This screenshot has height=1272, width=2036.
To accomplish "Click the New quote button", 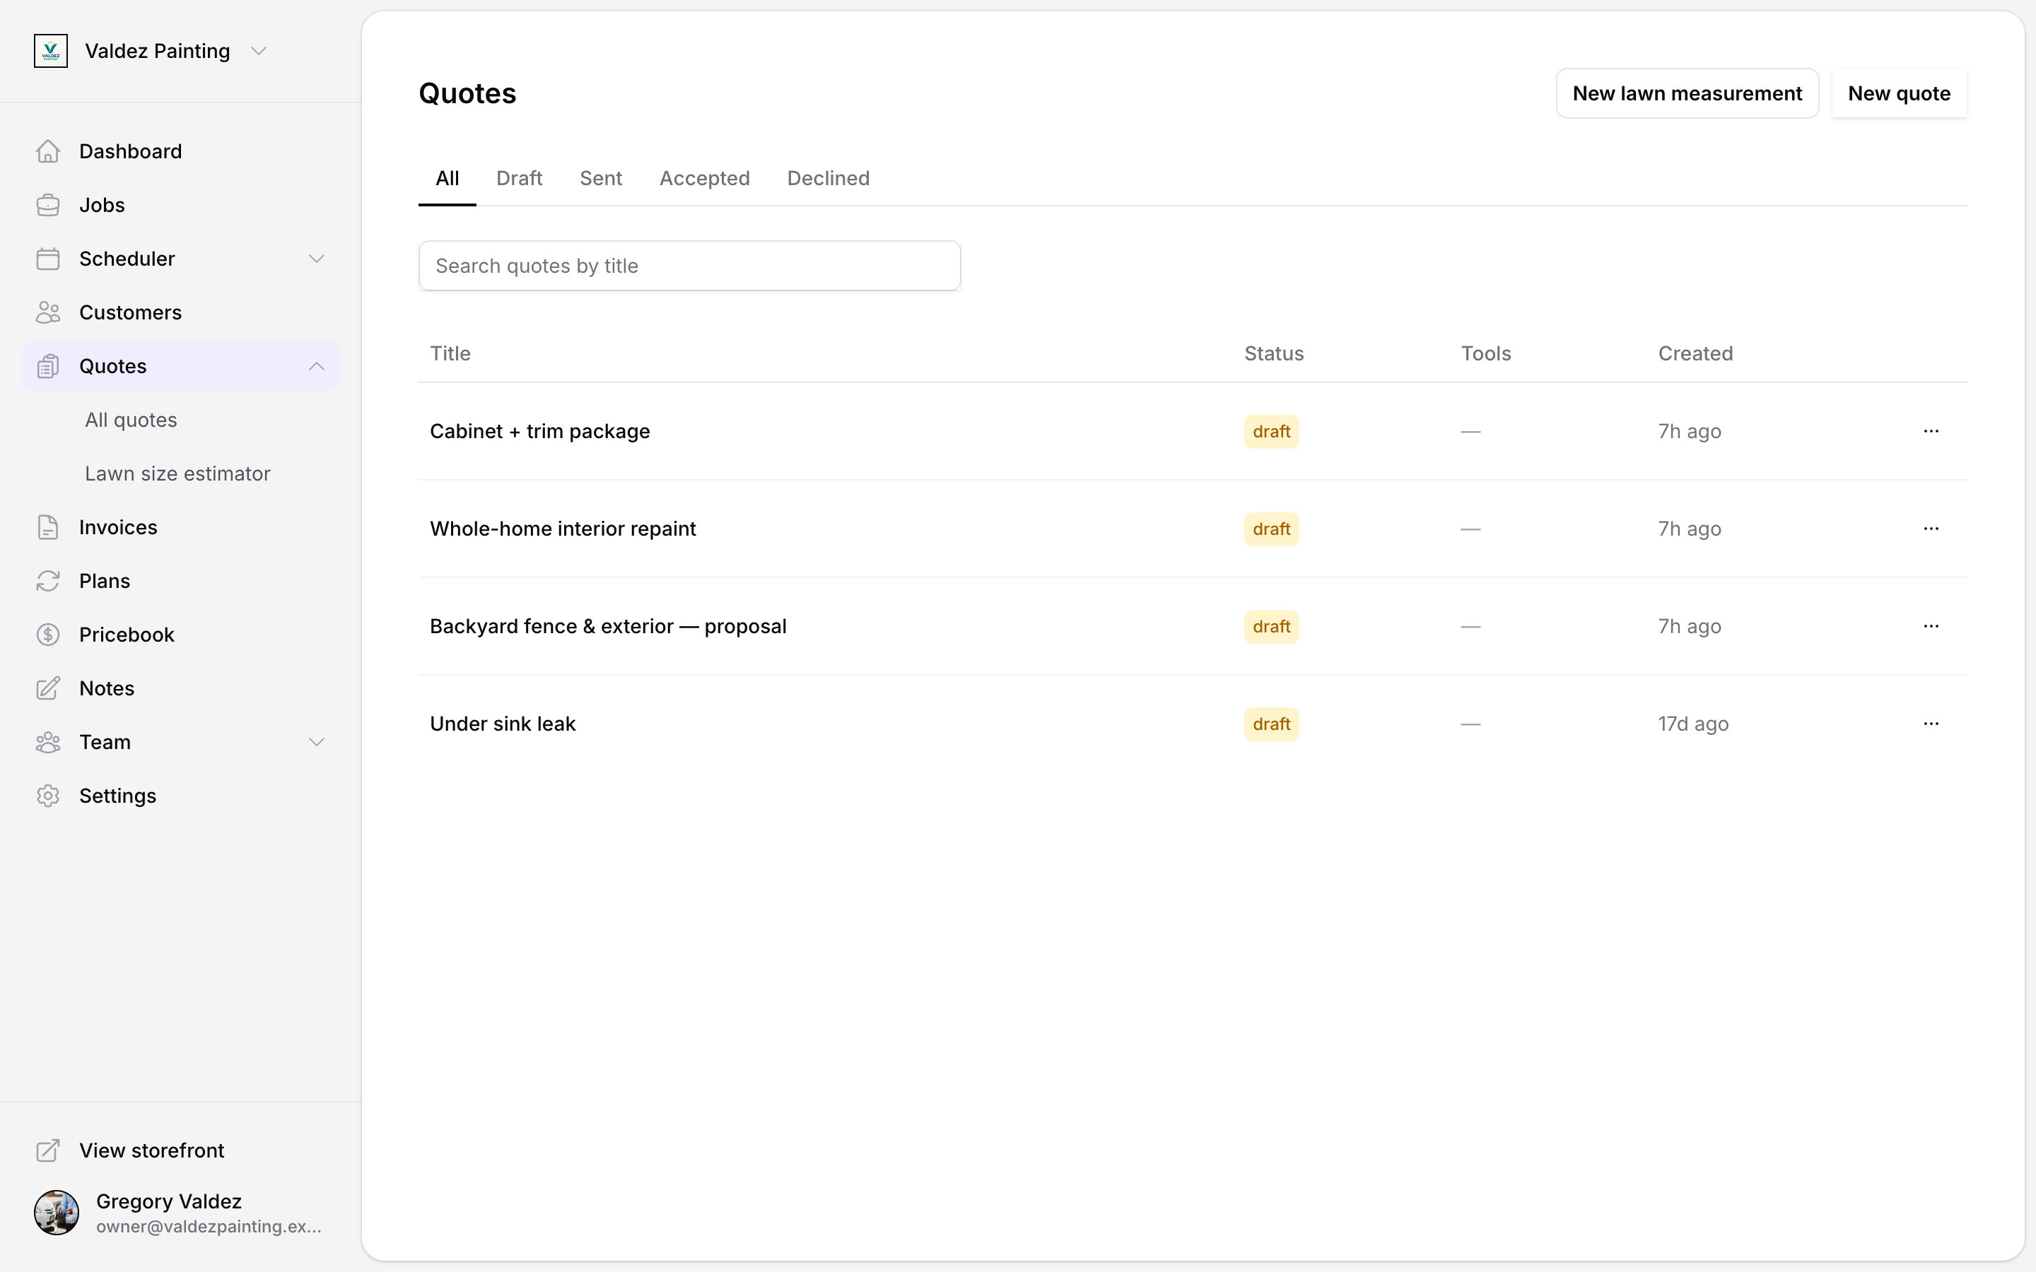I will coord(1899,93).
